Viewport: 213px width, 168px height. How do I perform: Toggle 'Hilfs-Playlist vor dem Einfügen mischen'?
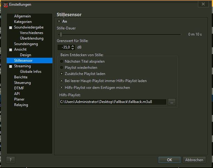click(x=62, y=88)
